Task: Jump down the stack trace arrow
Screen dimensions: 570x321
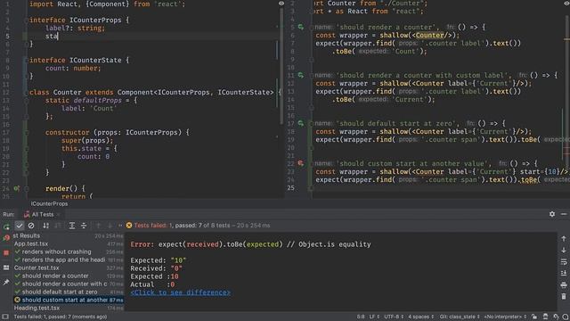Action: pos(564,250)
